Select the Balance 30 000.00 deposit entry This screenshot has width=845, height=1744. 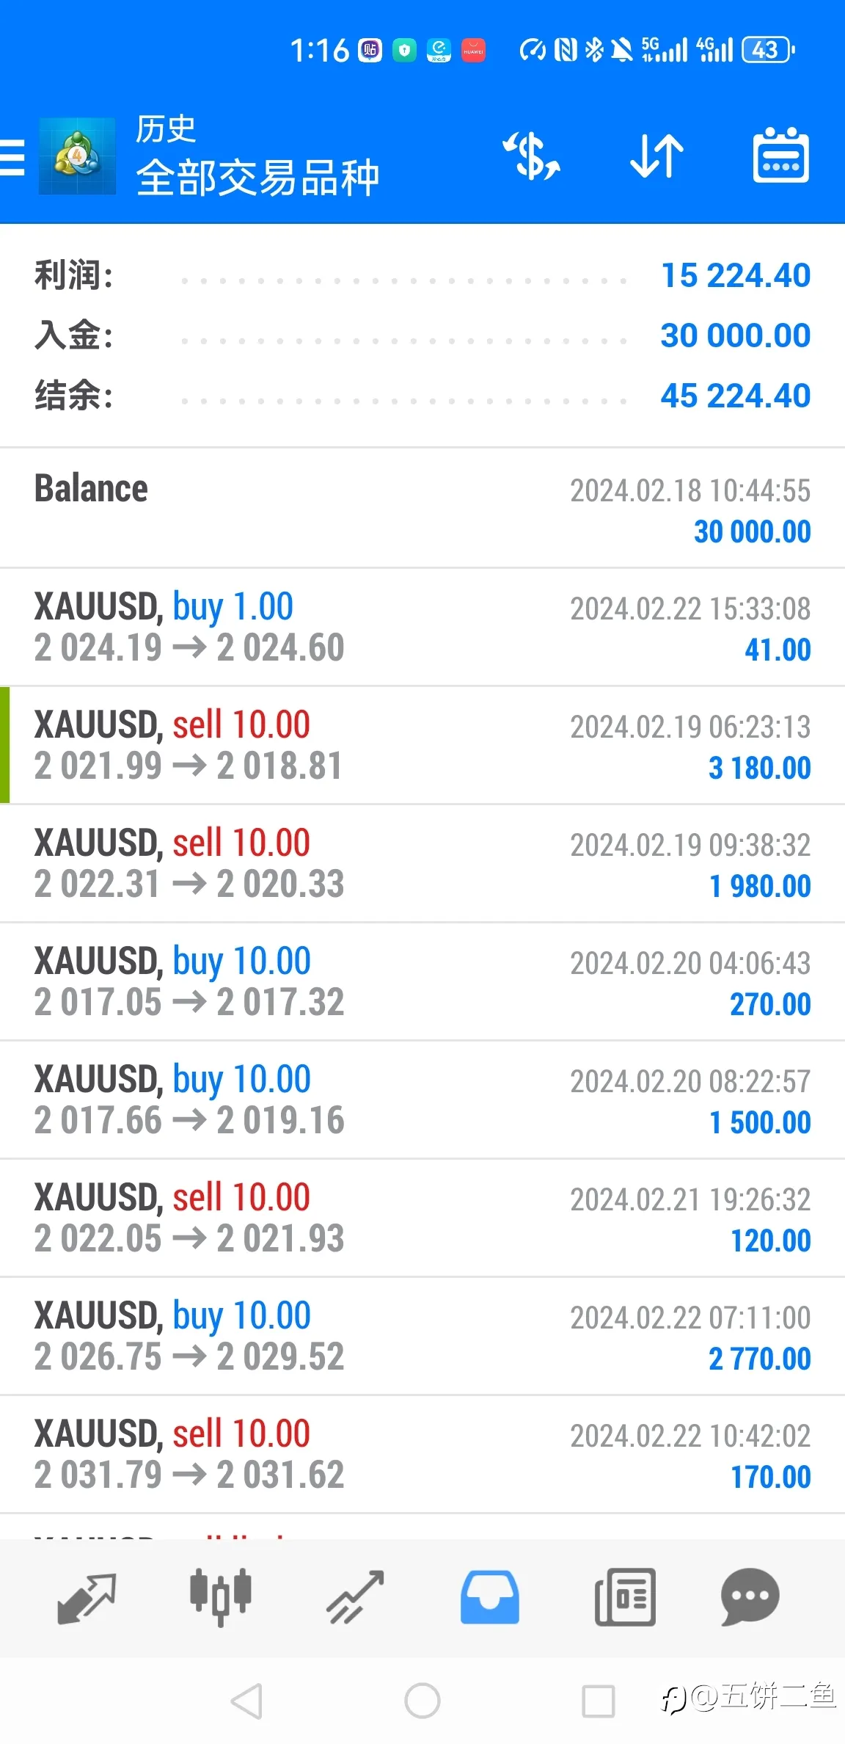(x=422, y=508)
